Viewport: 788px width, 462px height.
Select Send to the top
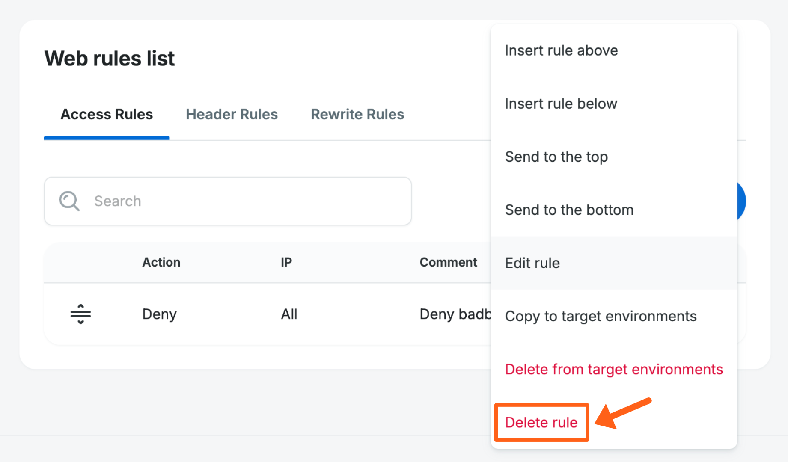pos(556,157)
